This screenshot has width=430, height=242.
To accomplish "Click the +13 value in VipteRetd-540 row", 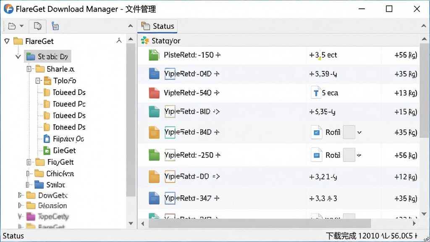I will (406, 93).
